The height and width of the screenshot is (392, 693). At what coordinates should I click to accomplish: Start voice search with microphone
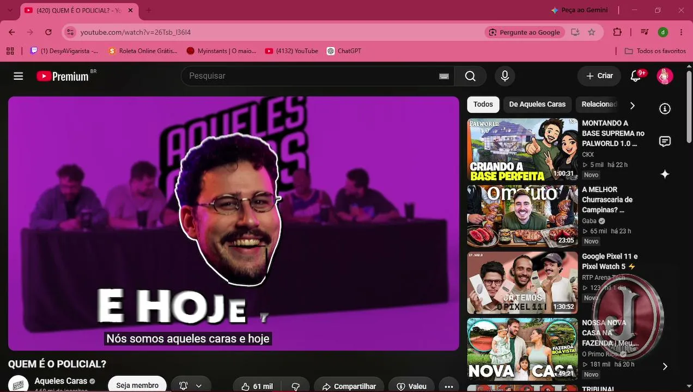pyautogui.click(x=505, y=76)
